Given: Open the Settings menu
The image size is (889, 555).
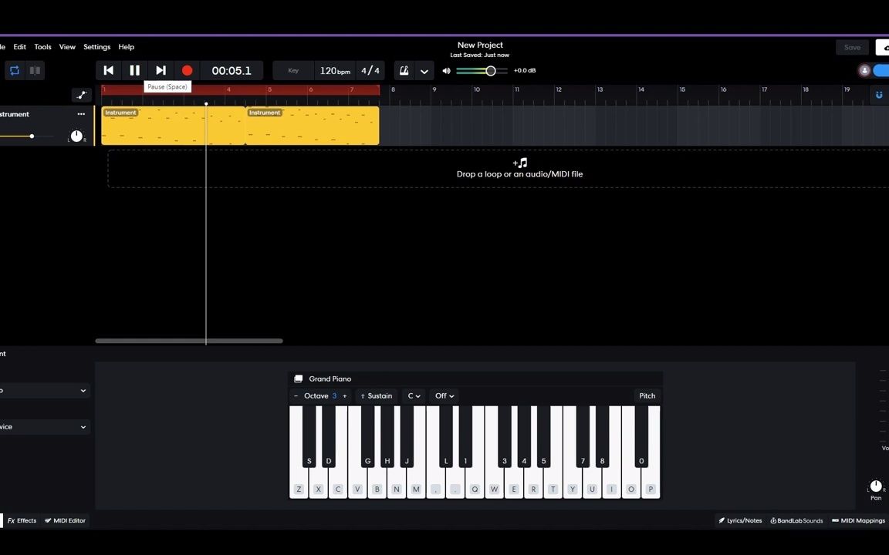Looking at the screenshot, I should [96, 47].
